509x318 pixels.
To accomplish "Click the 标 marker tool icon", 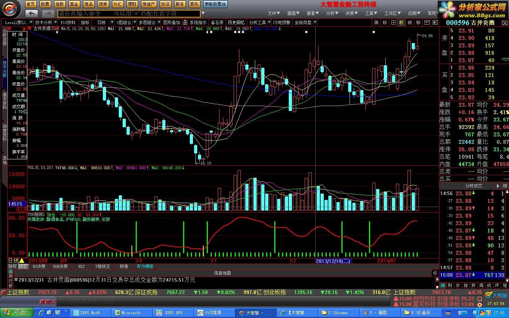I will click(385, 22).
